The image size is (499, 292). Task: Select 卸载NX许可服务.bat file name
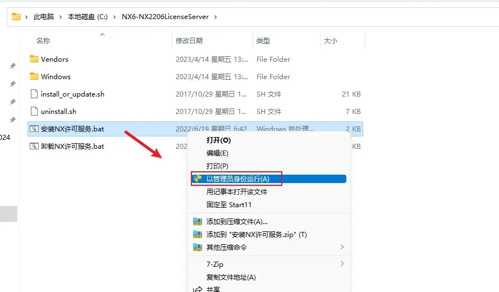pos(72,147)
